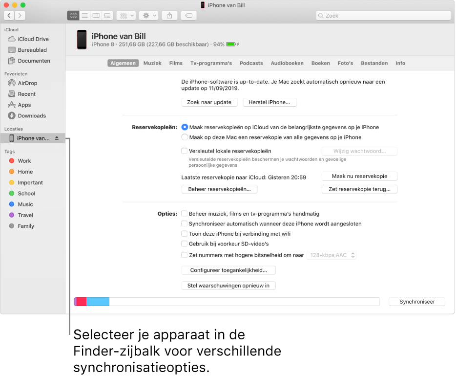
Task: Open iCloud Drive in sidebar
Action: pos(28,39)
